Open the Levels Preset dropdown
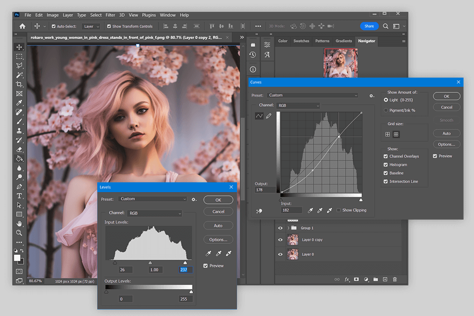This screenshot has height=316, width=474. (x=153, y=199)
